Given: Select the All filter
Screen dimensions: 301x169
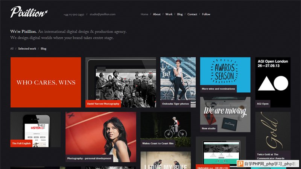Looking at the screenshot, I should point(12,49).
